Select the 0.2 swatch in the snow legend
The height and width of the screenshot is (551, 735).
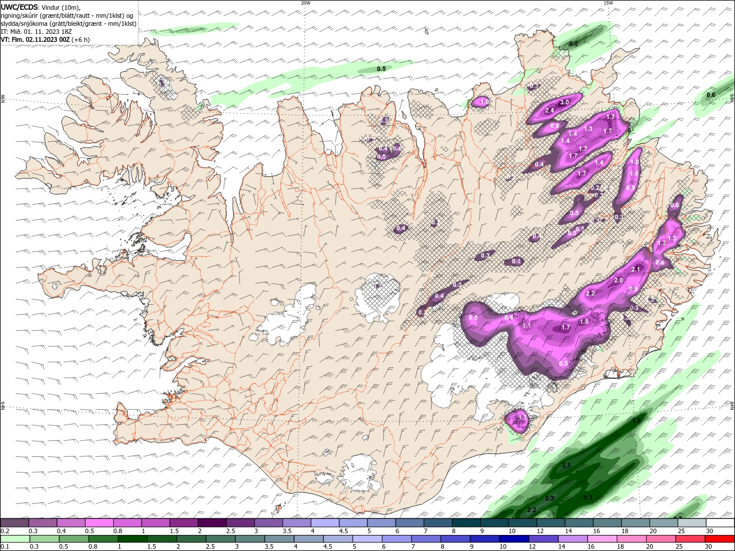click(x=15, y=523)
